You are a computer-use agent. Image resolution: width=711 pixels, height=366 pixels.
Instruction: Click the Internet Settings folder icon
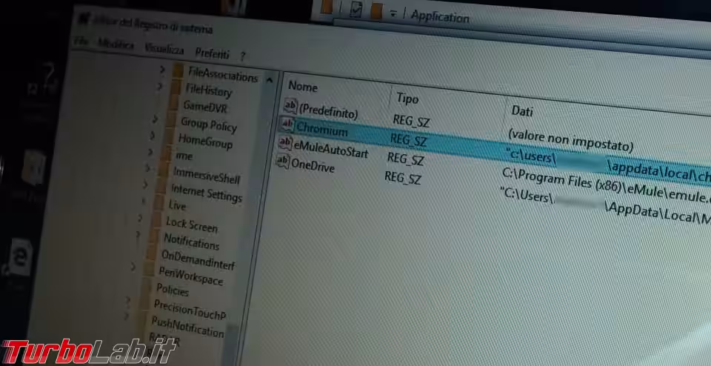point(161,187)
